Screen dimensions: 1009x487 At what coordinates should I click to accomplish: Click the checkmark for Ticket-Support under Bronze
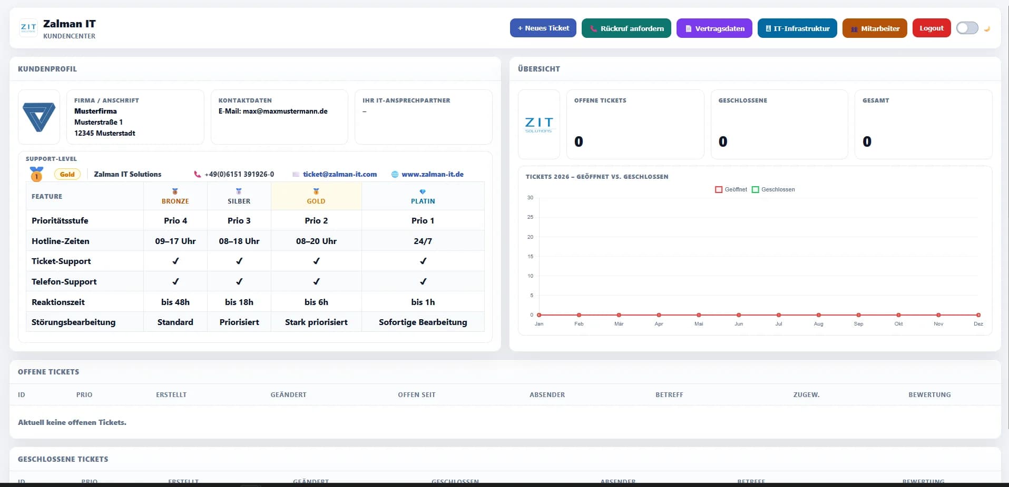(x=175, y=261)
